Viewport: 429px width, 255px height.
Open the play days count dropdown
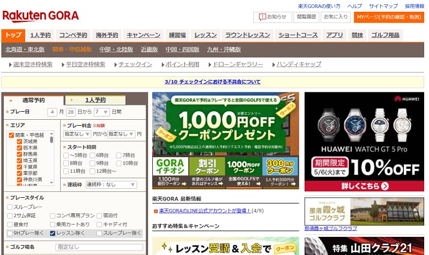[102, 112]
